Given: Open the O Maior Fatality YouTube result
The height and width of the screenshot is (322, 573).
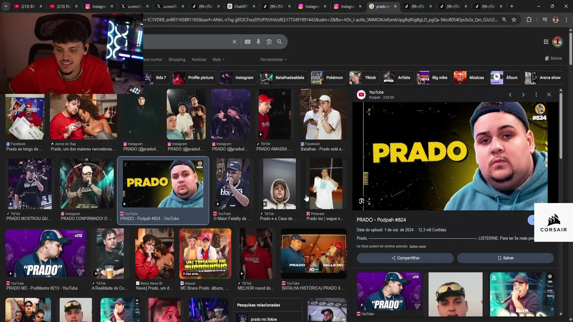Looking at the screenshot, I should 232,190.
